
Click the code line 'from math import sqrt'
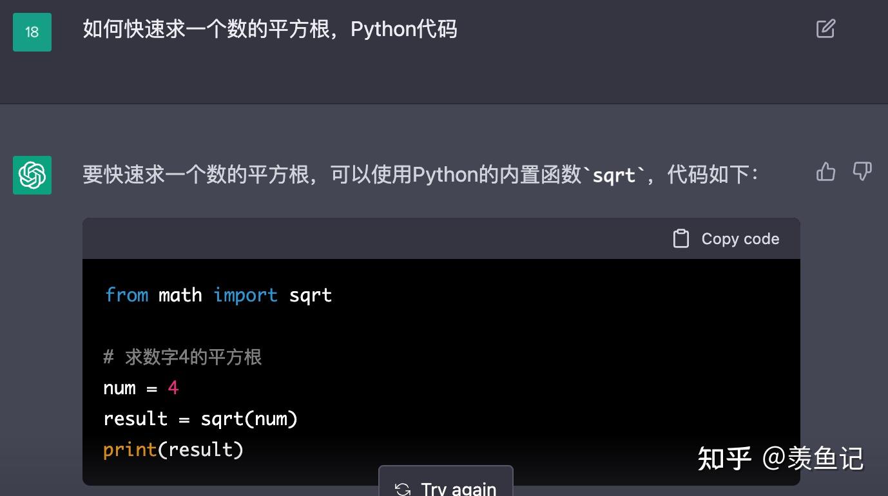point(218,295)
